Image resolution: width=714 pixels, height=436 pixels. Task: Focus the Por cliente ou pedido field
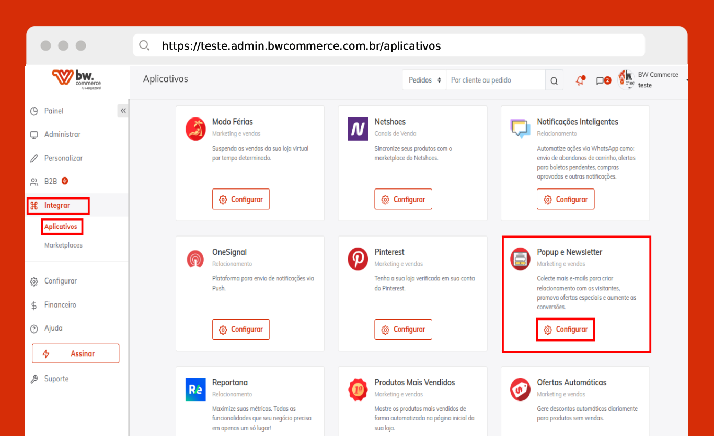point(496,80)
